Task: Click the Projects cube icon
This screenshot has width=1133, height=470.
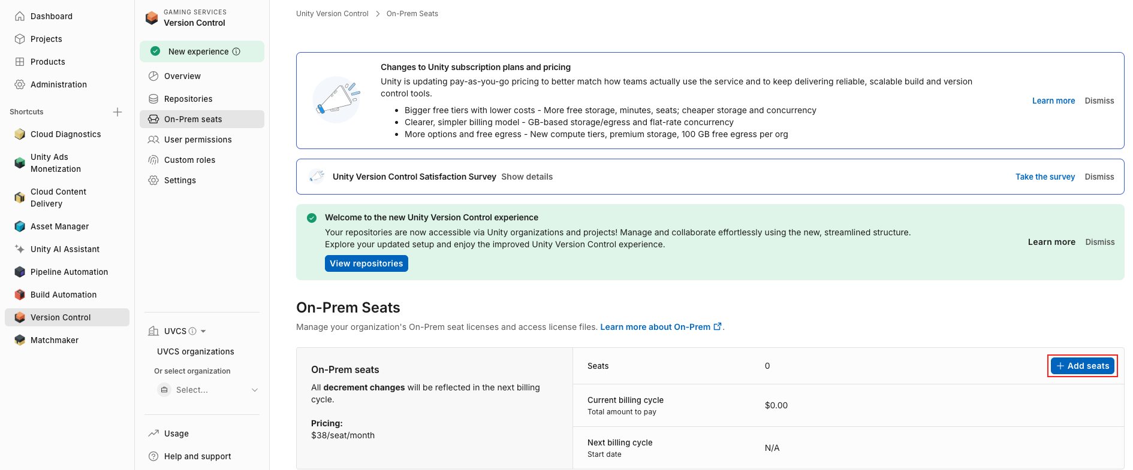Action: pos(20,39)
